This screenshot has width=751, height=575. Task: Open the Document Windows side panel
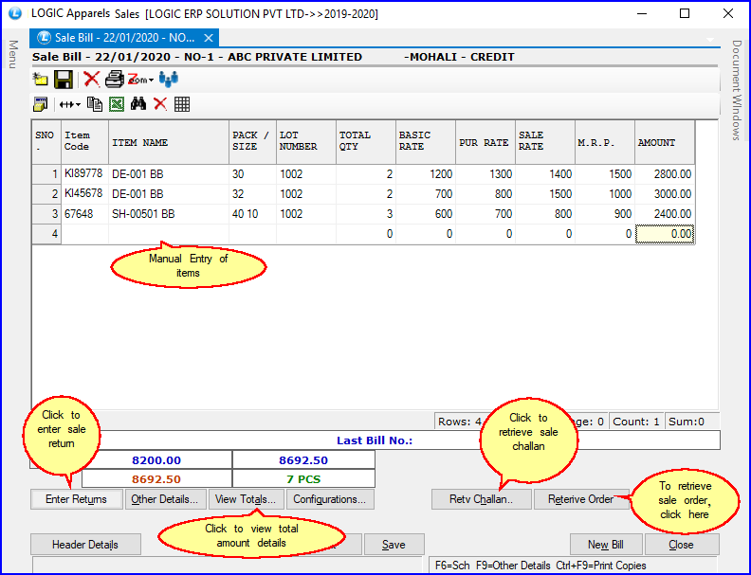click(737, 90)
